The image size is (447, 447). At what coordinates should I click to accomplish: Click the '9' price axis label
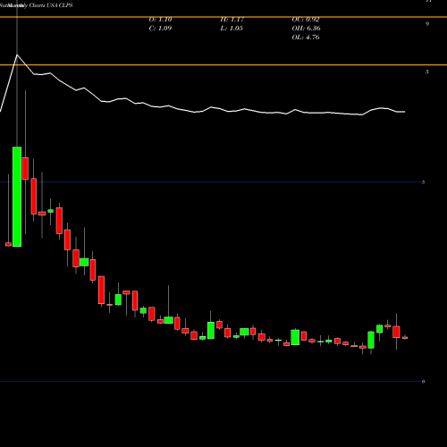[427, 24]
